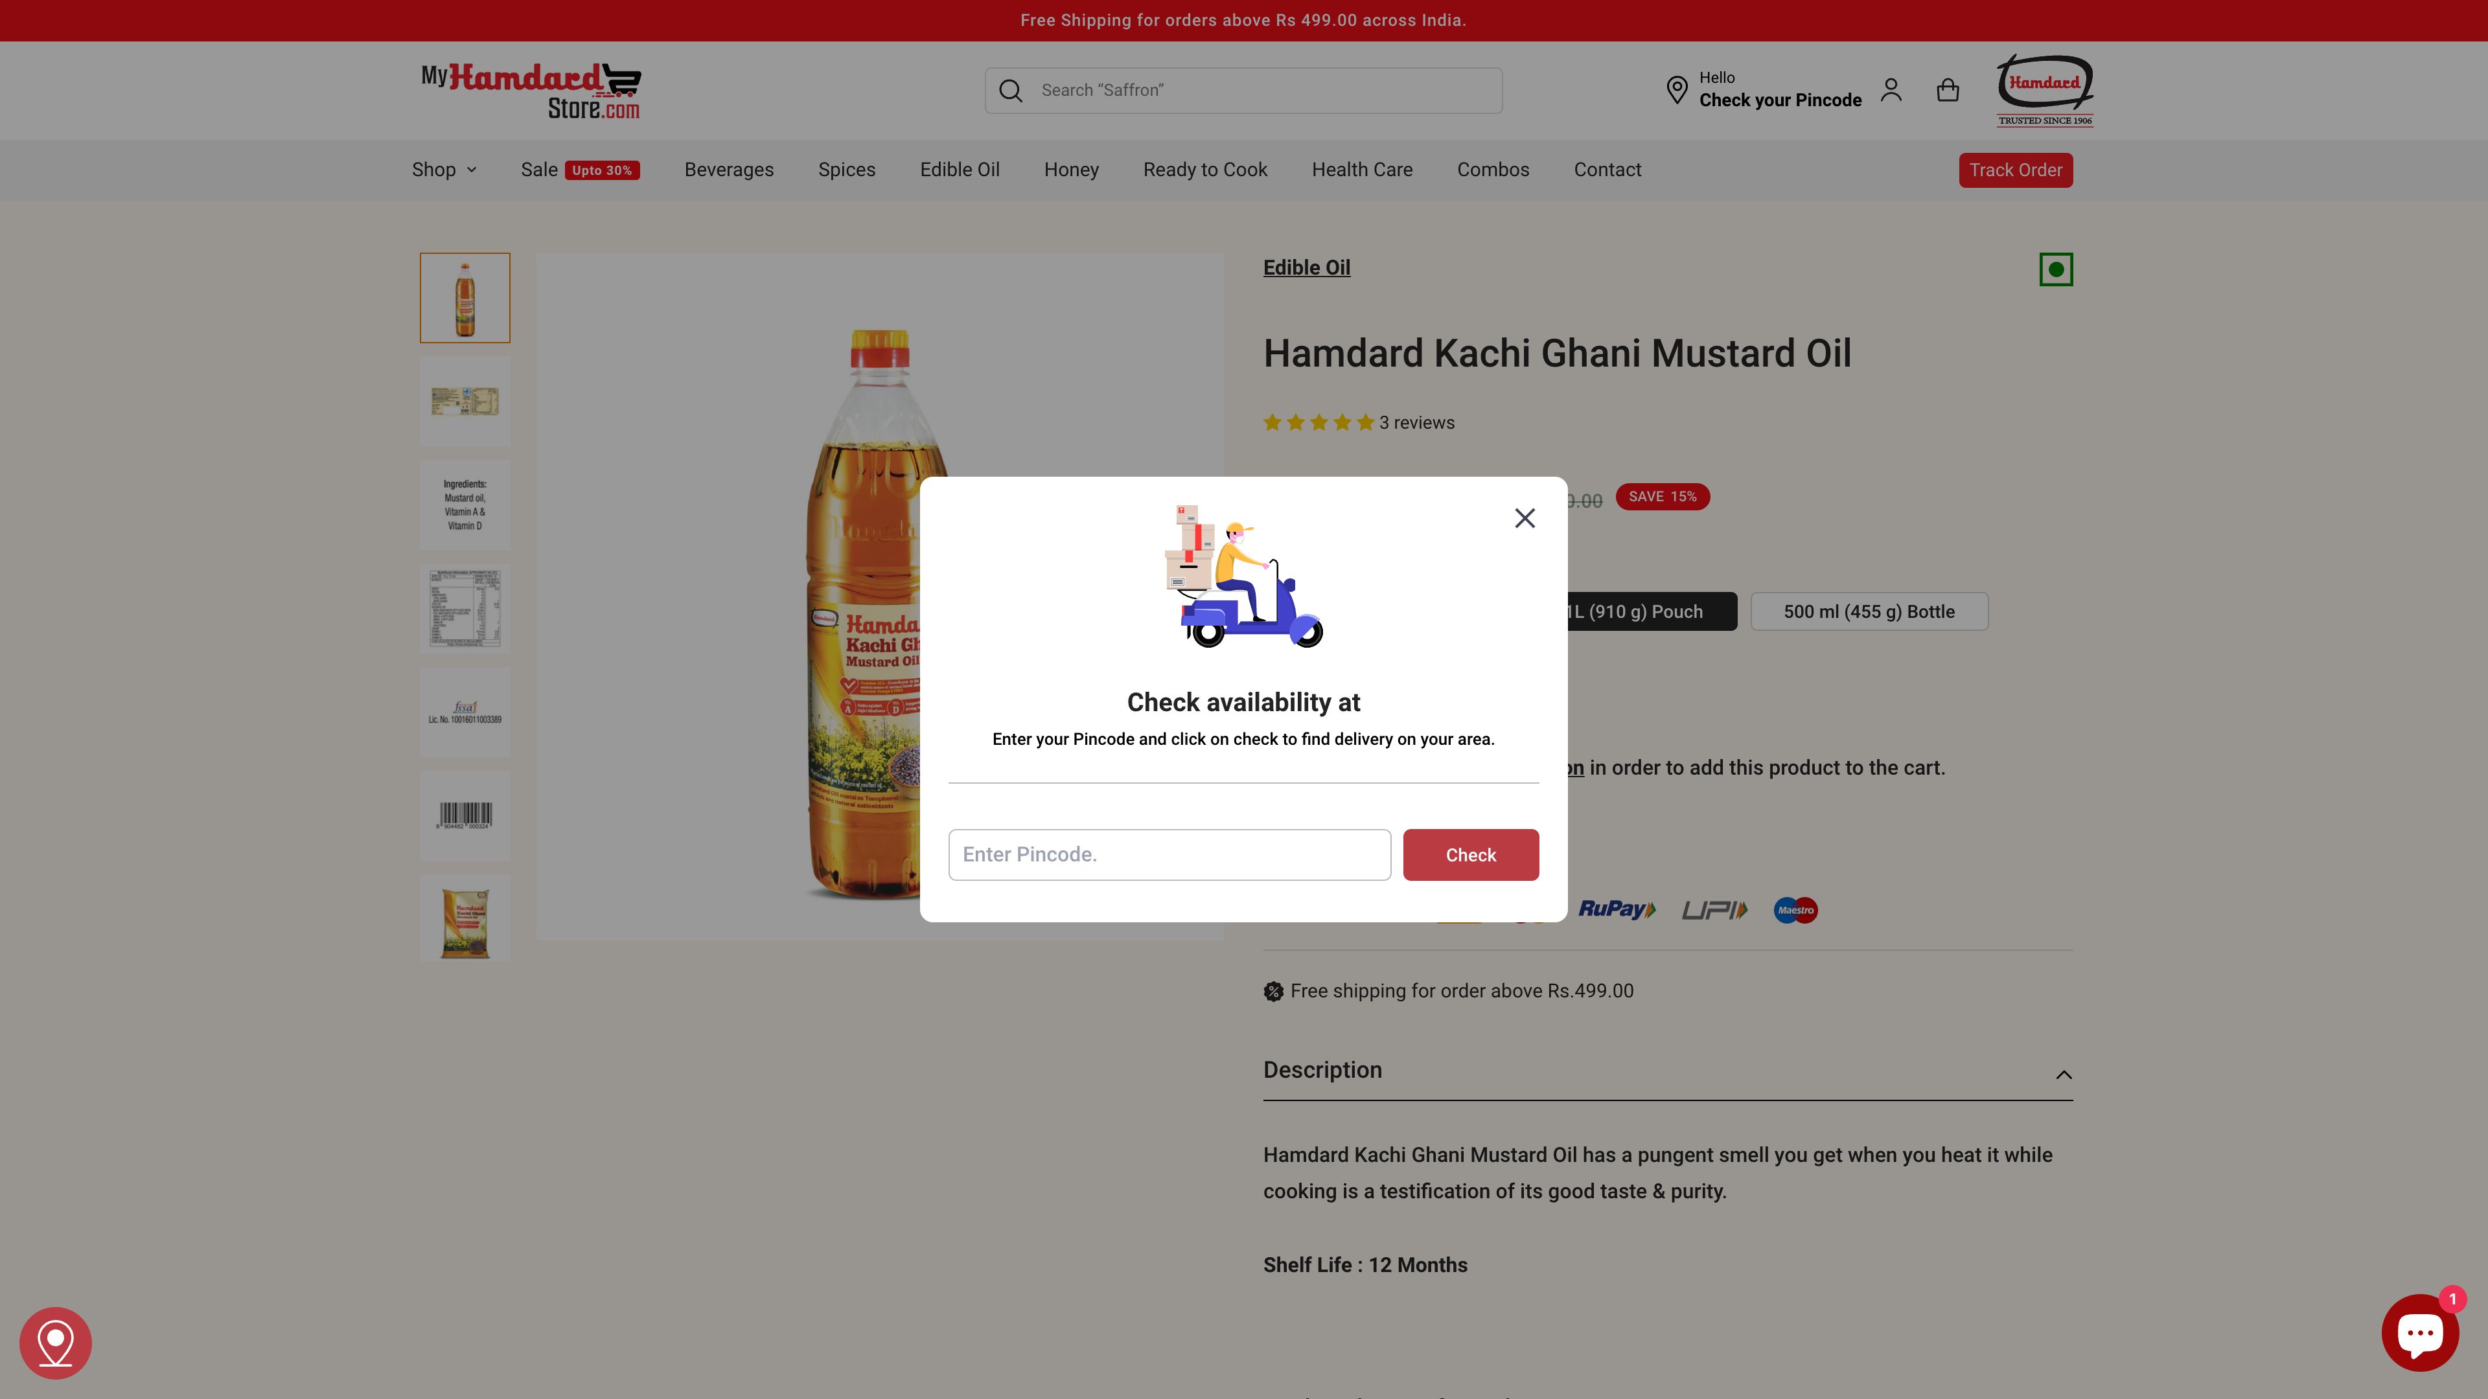Click the Track Order button

coord(2016,170)
